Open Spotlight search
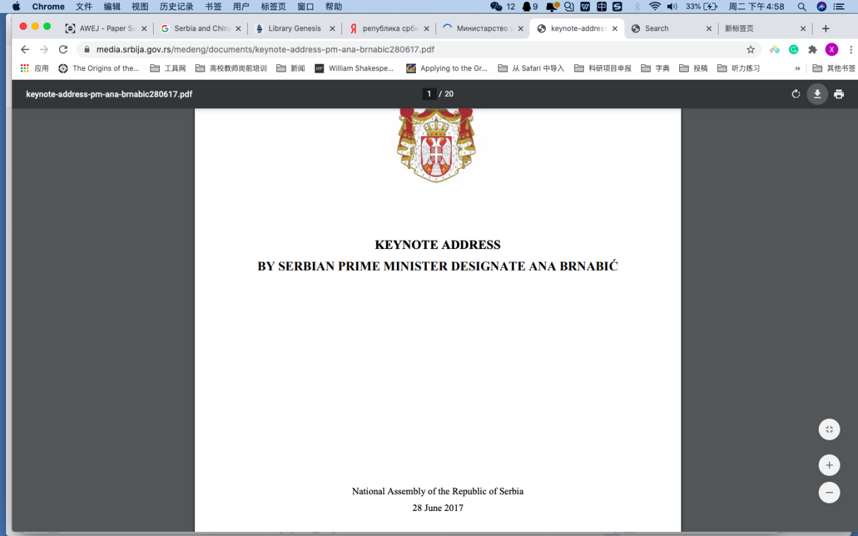 click(x=802, y=6)
